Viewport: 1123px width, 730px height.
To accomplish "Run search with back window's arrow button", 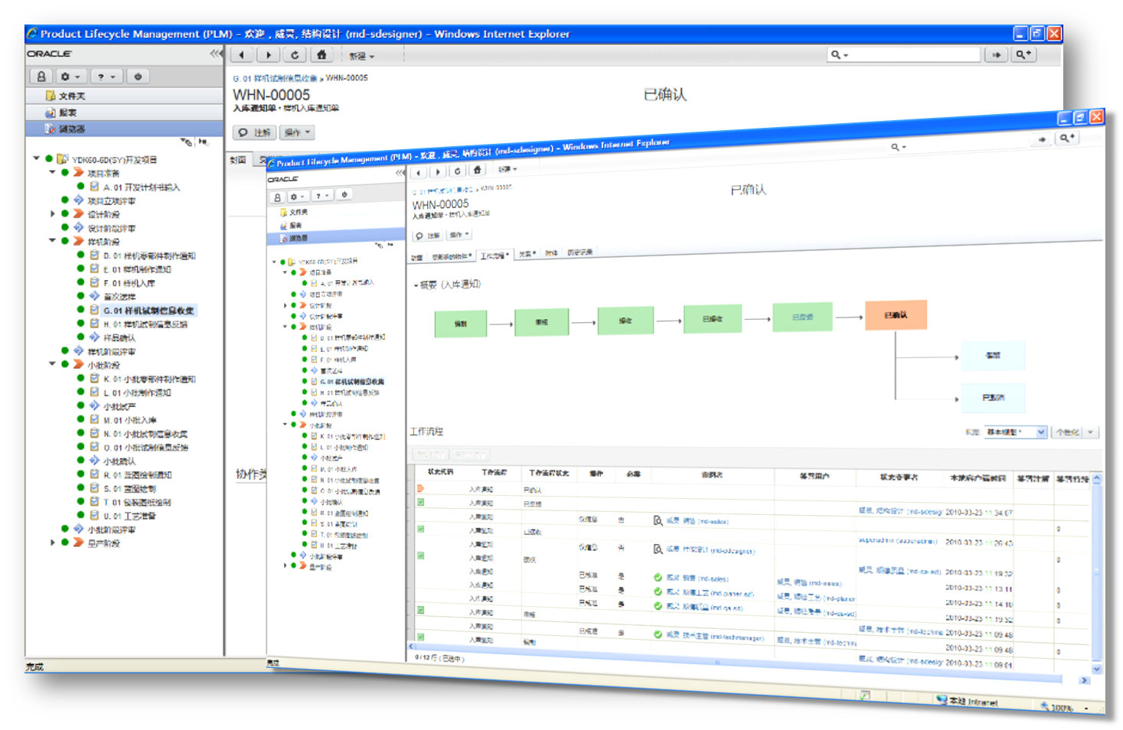I will click(x=996, y=55).
